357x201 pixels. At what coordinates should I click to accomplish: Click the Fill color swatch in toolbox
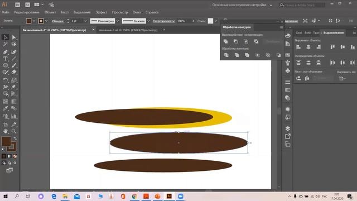(6, 141)
